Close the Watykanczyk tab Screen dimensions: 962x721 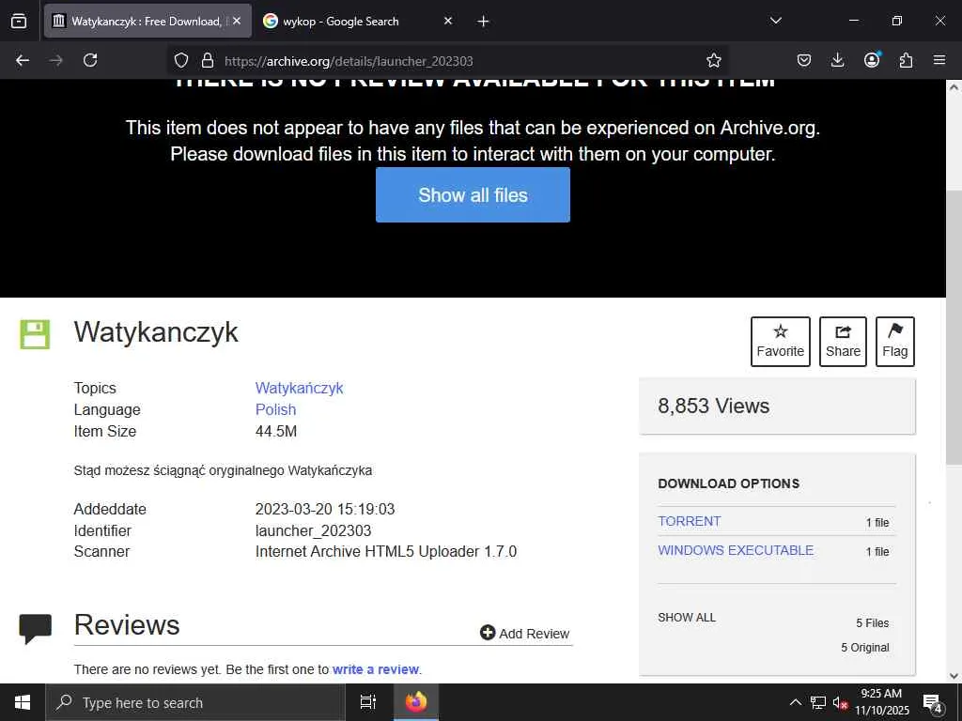point(237,21)
